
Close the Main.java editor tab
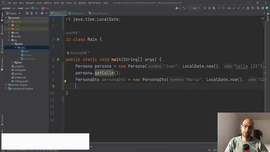coord(65,13)
